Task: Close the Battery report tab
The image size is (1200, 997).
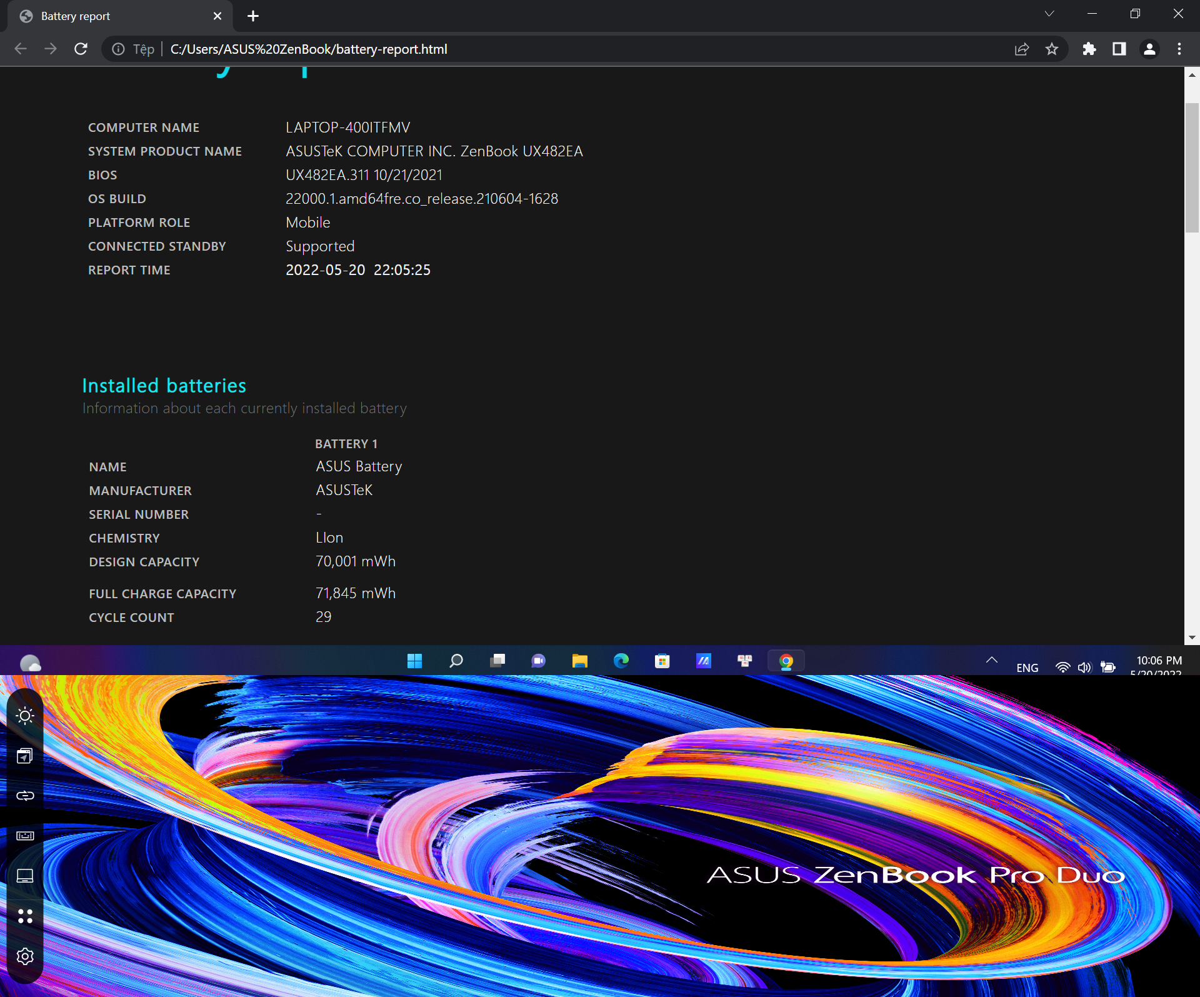Action: 217,16
